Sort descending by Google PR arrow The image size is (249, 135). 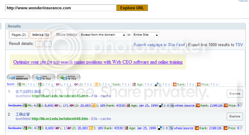point(34,85)
